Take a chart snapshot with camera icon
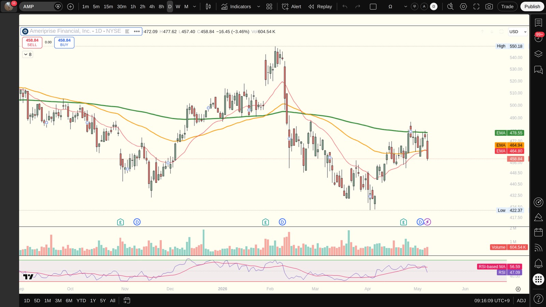The image size is (546, 307). tap(489, 6)
